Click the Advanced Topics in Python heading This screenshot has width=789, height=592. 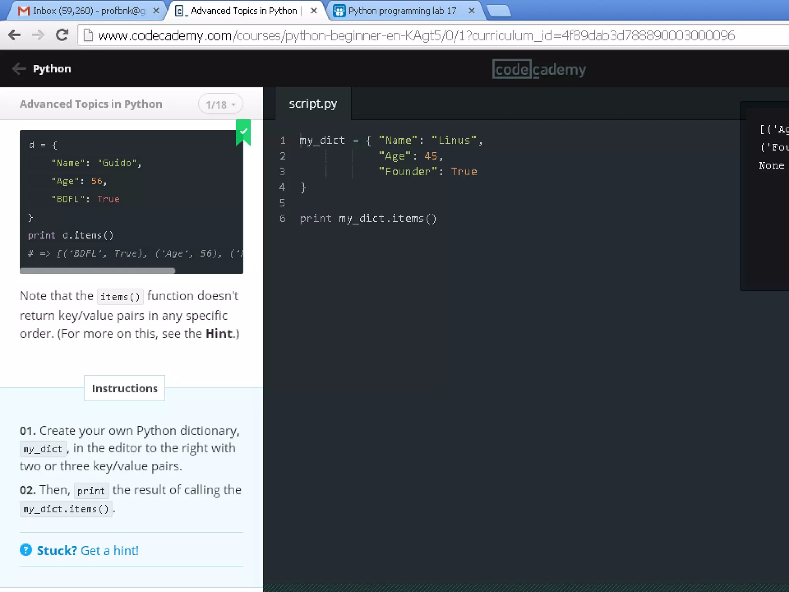coord(91,104)
